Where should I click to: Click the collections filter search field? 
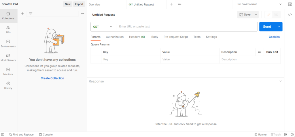pyautogui.click(x=52, y=14)
